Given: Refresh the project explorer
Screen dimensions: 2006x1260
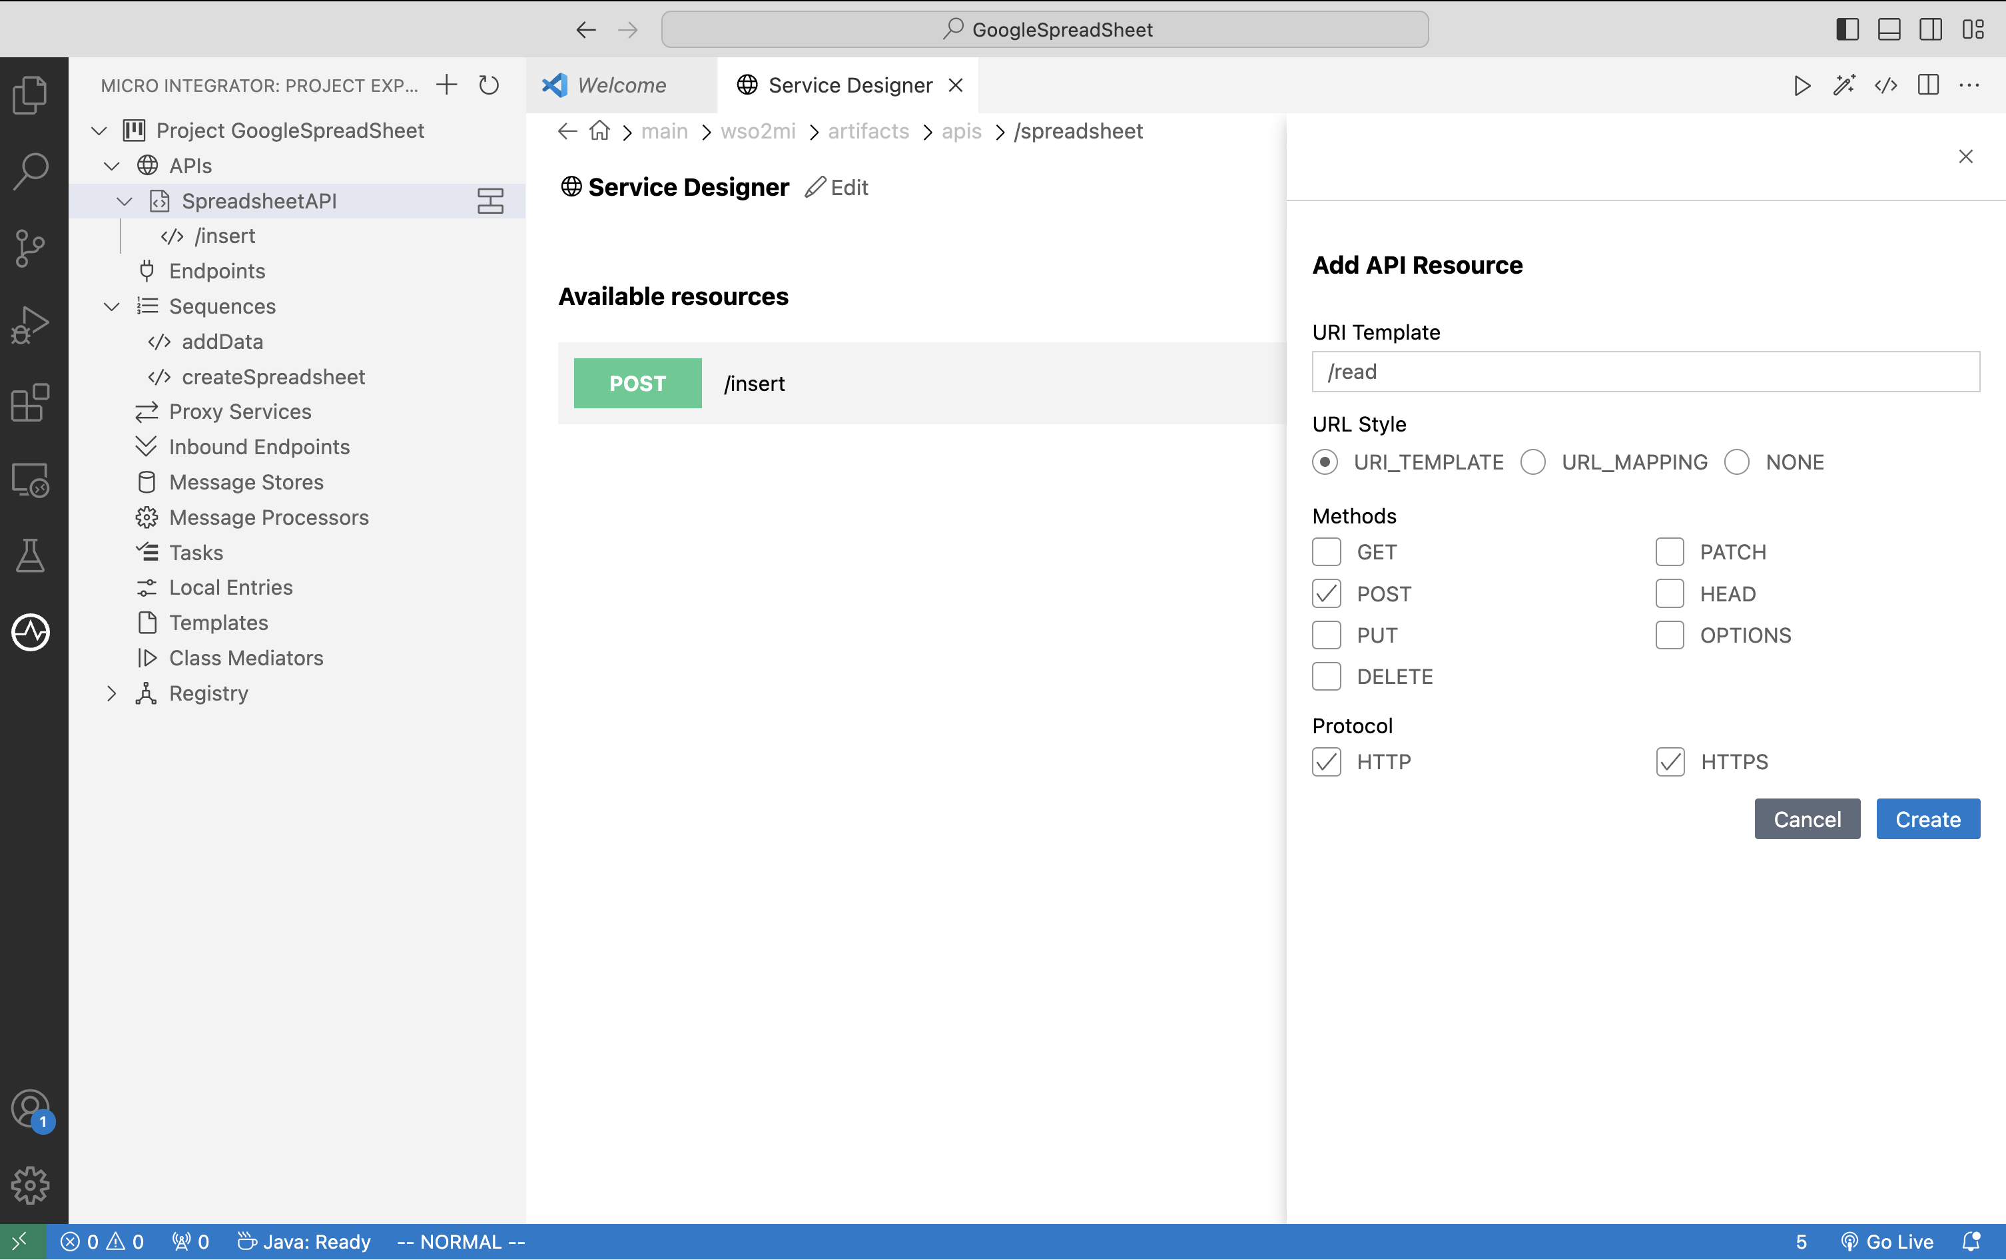Looking at the screenshot, I should tap(489, 85).
